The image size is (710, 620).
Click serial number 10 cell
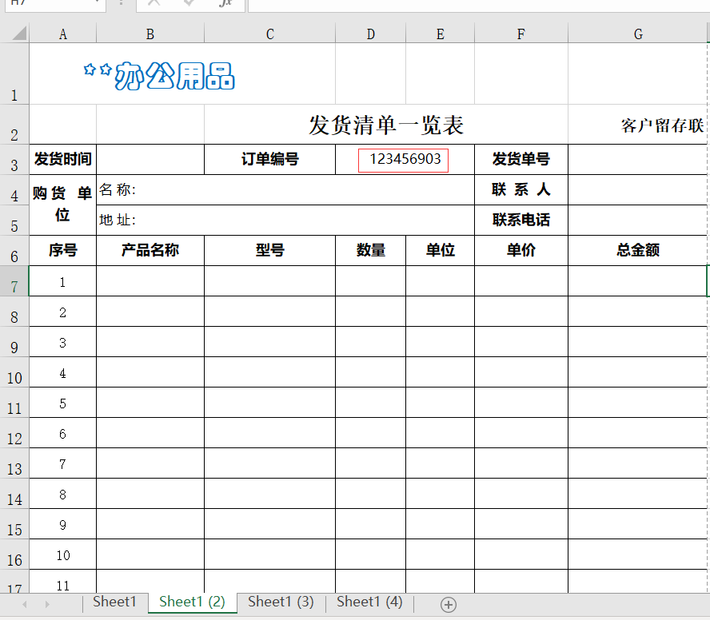click(63, 554)
